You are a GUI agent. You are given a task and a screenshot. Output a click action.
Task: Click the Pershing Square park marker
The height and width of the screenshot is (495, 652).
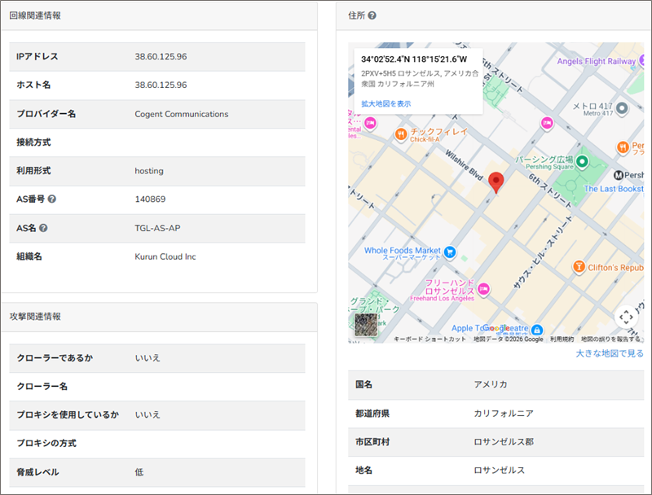pos(582,162)
